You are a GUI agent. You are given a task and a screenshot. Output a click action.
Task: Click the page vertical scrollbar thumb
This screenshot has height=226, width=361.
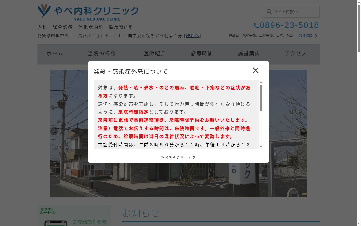pyautogui.click(x=359, y=29)
